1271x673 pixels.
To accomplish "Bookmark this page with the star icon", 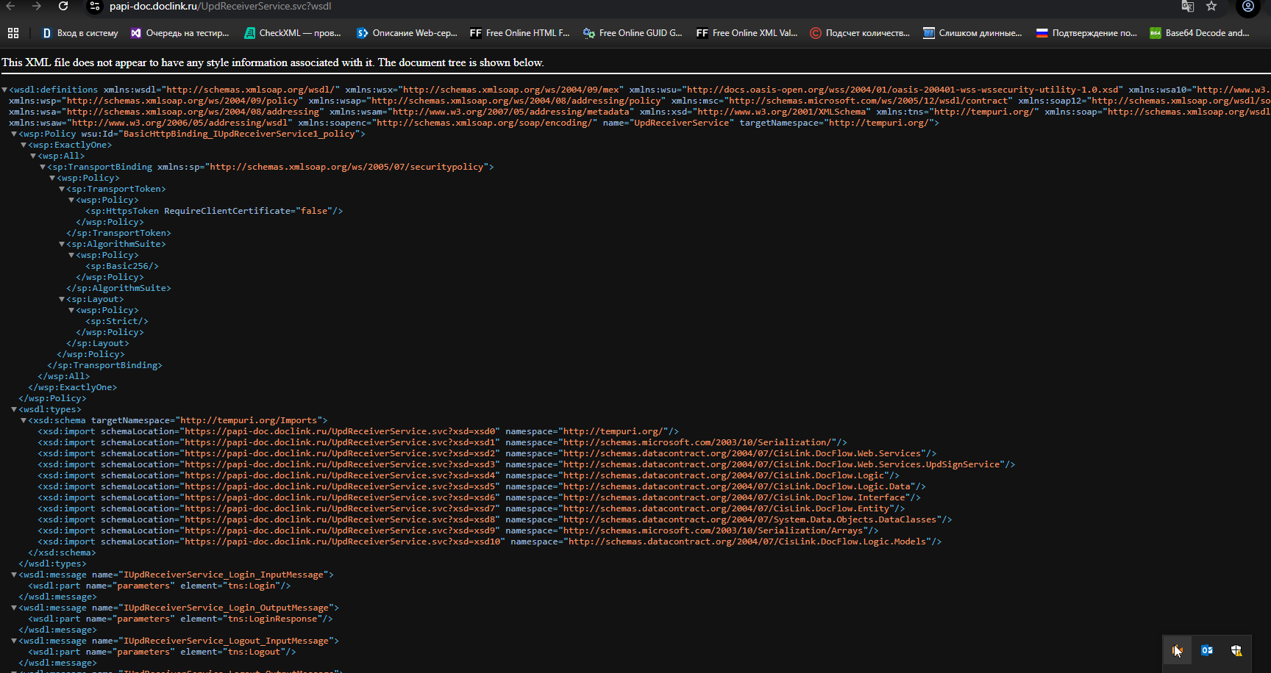I will pyautogui.click(x=1211, y=6).
